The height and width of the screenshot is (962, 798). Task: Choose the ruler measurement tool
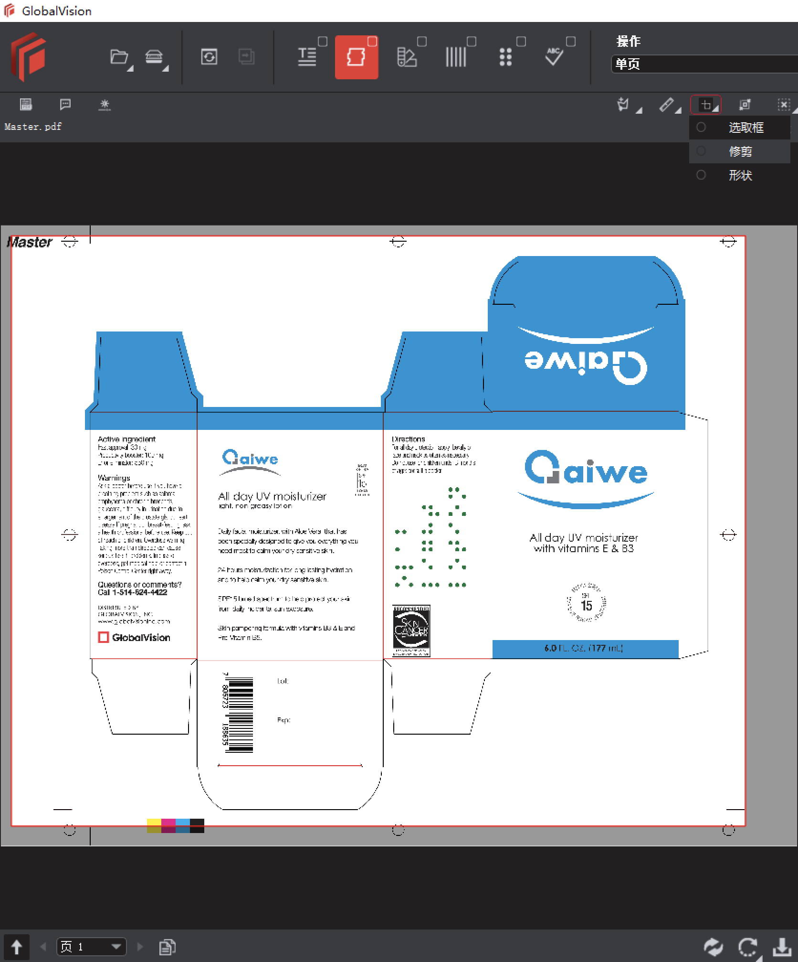[x=666, y=104]
